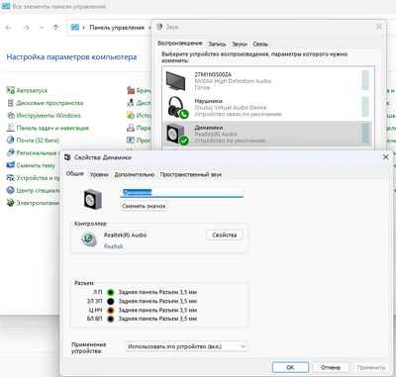Click the device name input field Динамики
Image resolution: width=396 pixels, height=377 pixels.
coord(182,192)
